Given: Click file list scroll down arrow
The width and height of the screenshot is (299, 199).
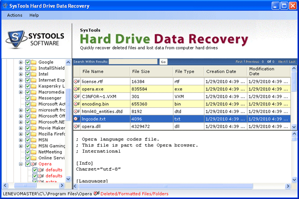Looking at the screenshot, I should coord(294,127).
